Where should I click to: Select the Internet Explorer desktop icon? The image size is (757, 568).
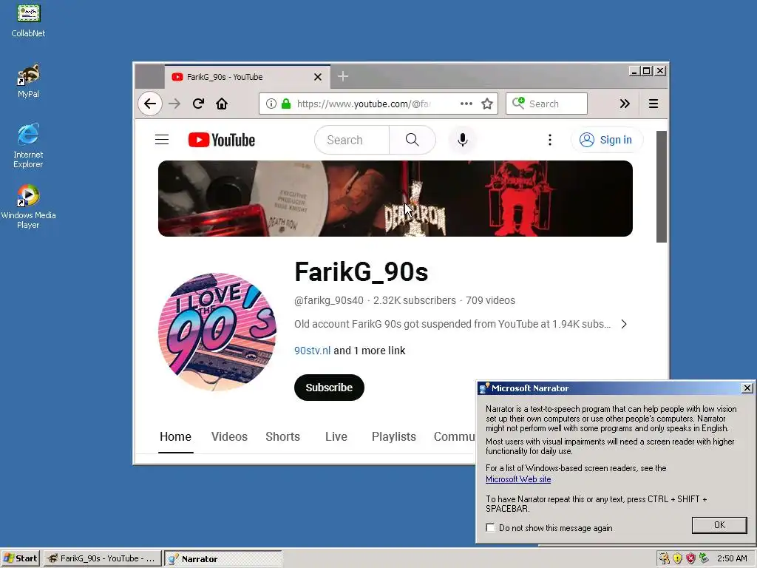(28, 146)
